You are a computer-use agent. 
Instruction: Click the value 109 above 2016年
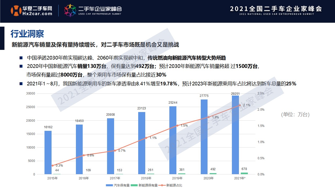click(88, 170)
